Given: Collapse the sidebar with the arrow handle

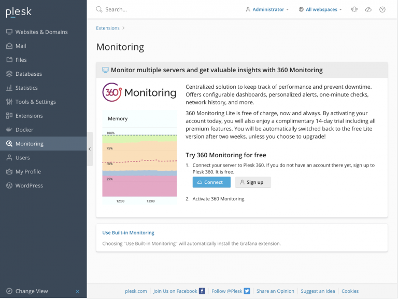Looking at the screenshot, I should click(90, 149).
